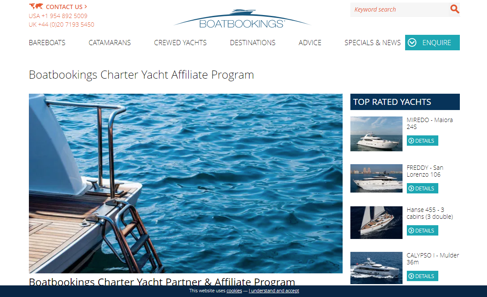This screenshot has width=487, height=297.
Task: Click the arrow icon beside FREDDY Details
Action: [x=411, y=189]
